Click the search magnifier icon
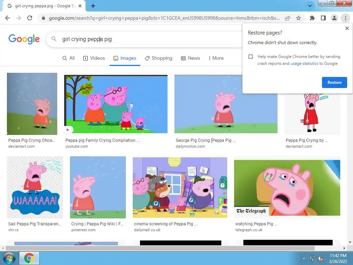Viewport: 353px width, 265px height. point(54,39)
